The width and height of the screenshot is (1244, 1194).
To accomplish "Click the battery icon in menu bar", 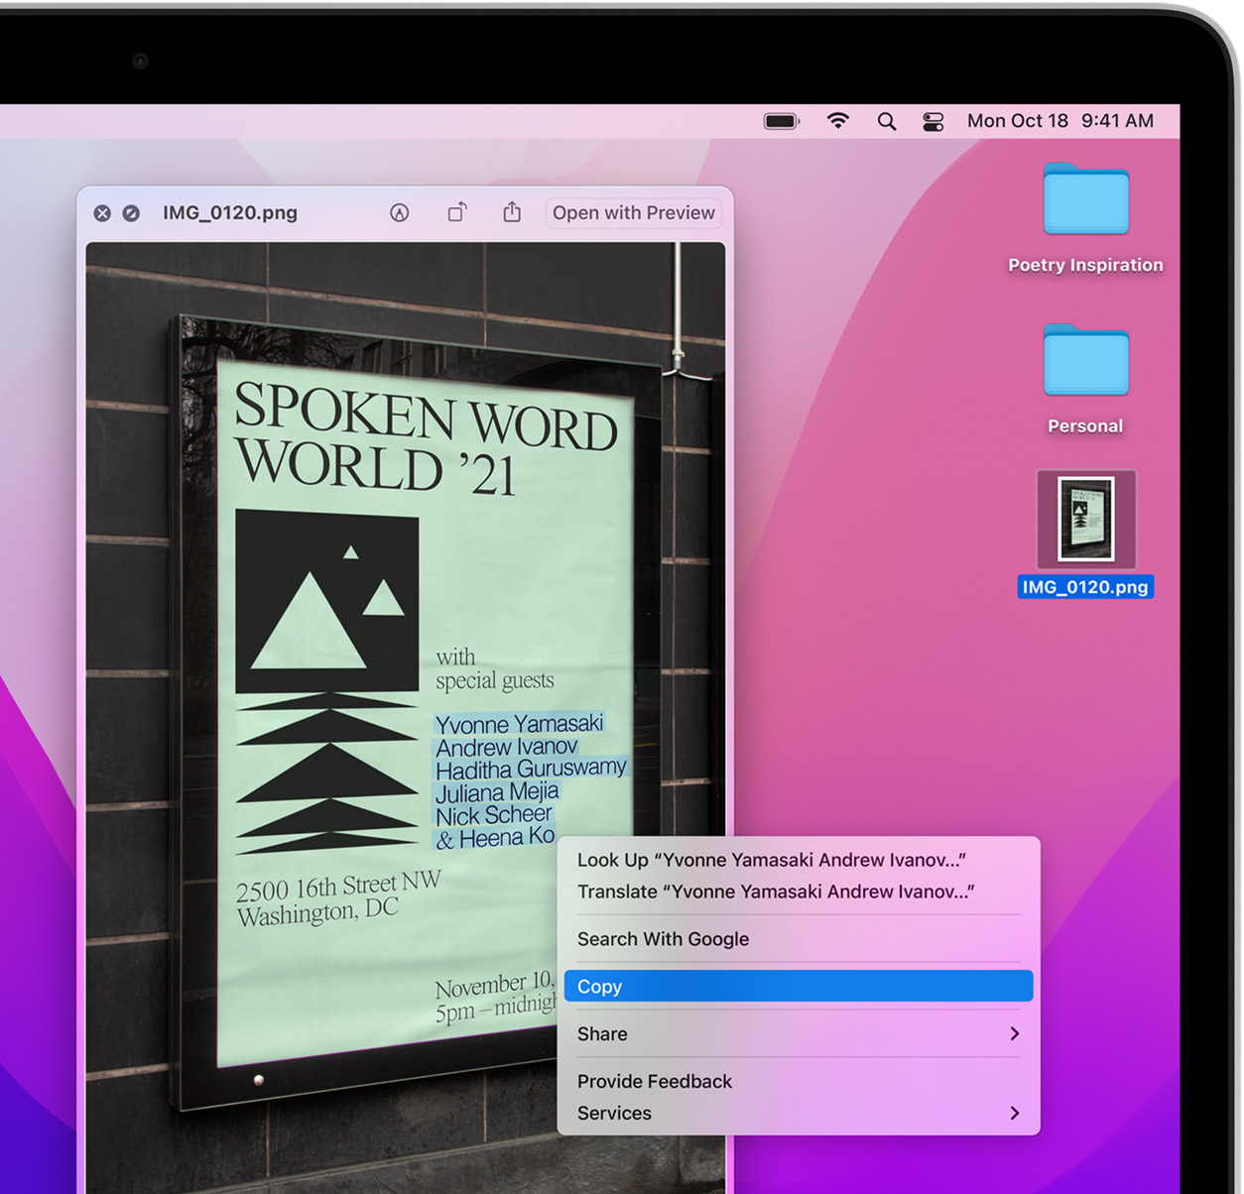I will pyautogui.click(x=781, y=121).
